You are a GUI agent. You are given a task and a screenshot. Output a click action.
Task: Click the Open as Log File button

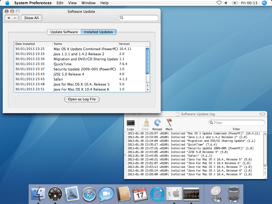(x=82, y=99)
